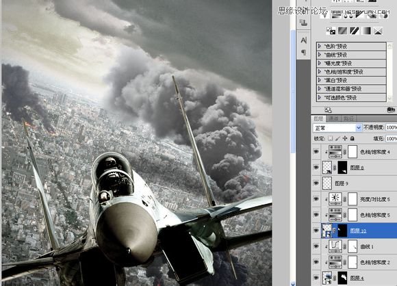The image size is (397, 286).
Task: Click mask link icon of 图层 8
Action: point(335,168)
